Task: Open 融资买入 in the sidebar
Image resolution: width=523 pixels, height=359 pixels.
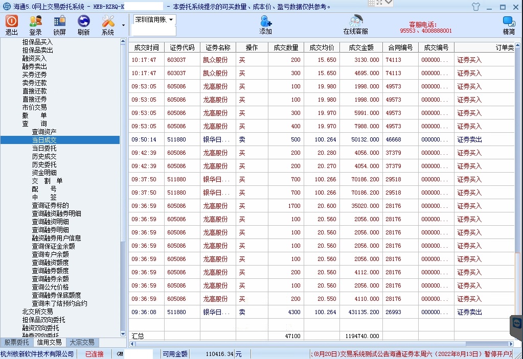Action: click(x=34, y=58)
